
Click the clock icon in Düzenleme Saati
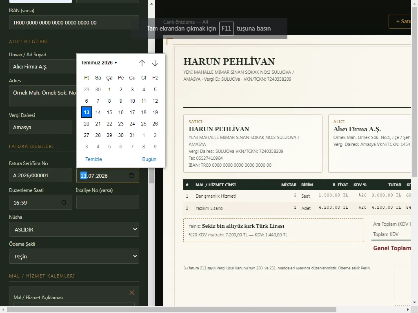pyautogui.click(x=64, y=202)
